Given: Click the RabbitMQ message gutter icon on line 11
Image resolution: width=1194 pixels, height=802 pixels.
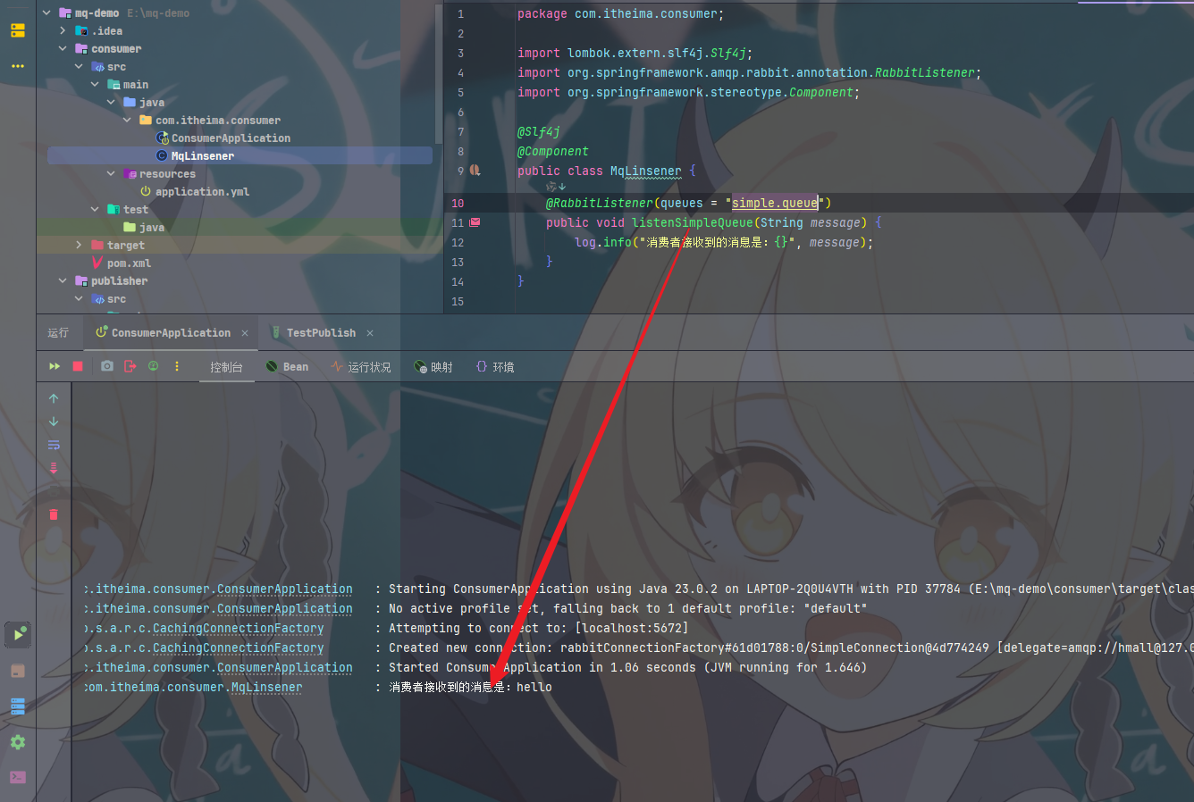Looking at the screenshot, I should tap(475, 221).
